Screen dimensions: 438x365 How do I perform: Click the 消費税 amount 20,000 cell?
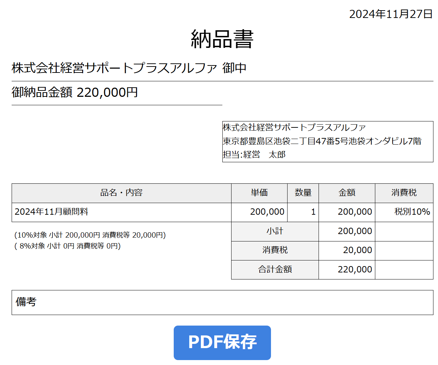tap(347, 251)
